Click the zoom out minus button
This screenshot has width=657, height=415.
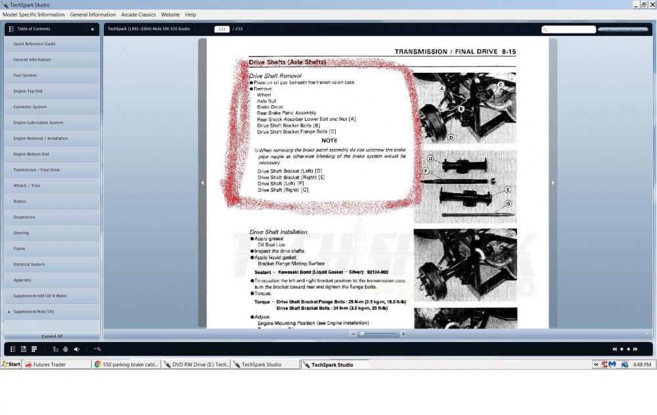[x=353, y=334]
